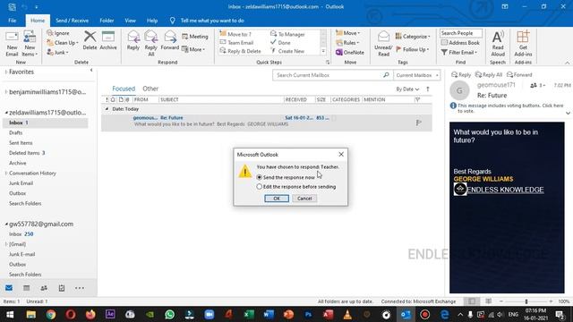Switch to People view in navigation bar
This screenshot has width=573, height=322.
44,288
